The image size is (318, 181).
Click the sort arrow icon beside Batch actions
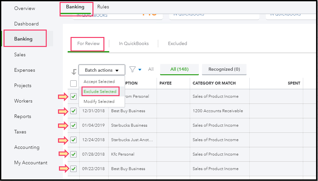point(74,71)
